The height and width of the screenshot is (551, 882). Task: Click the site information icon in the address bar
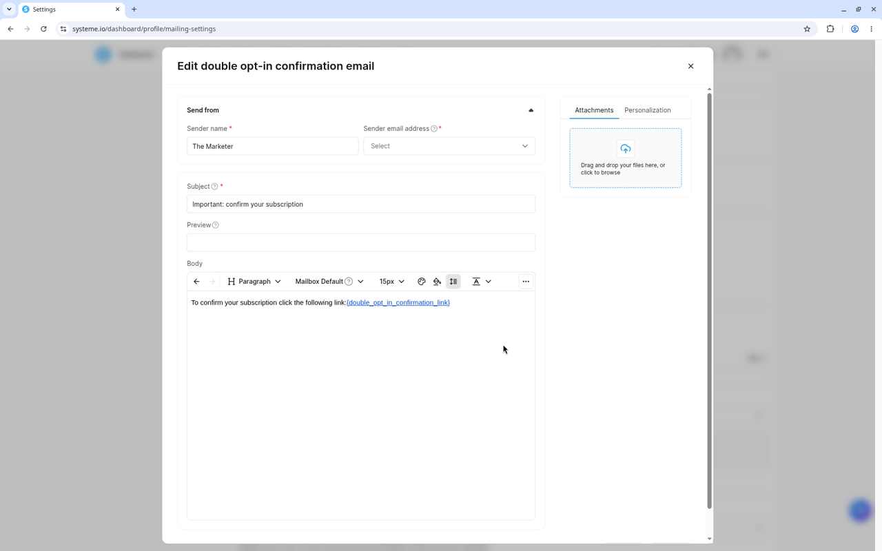pyautogui.click(x=63, y=29)
